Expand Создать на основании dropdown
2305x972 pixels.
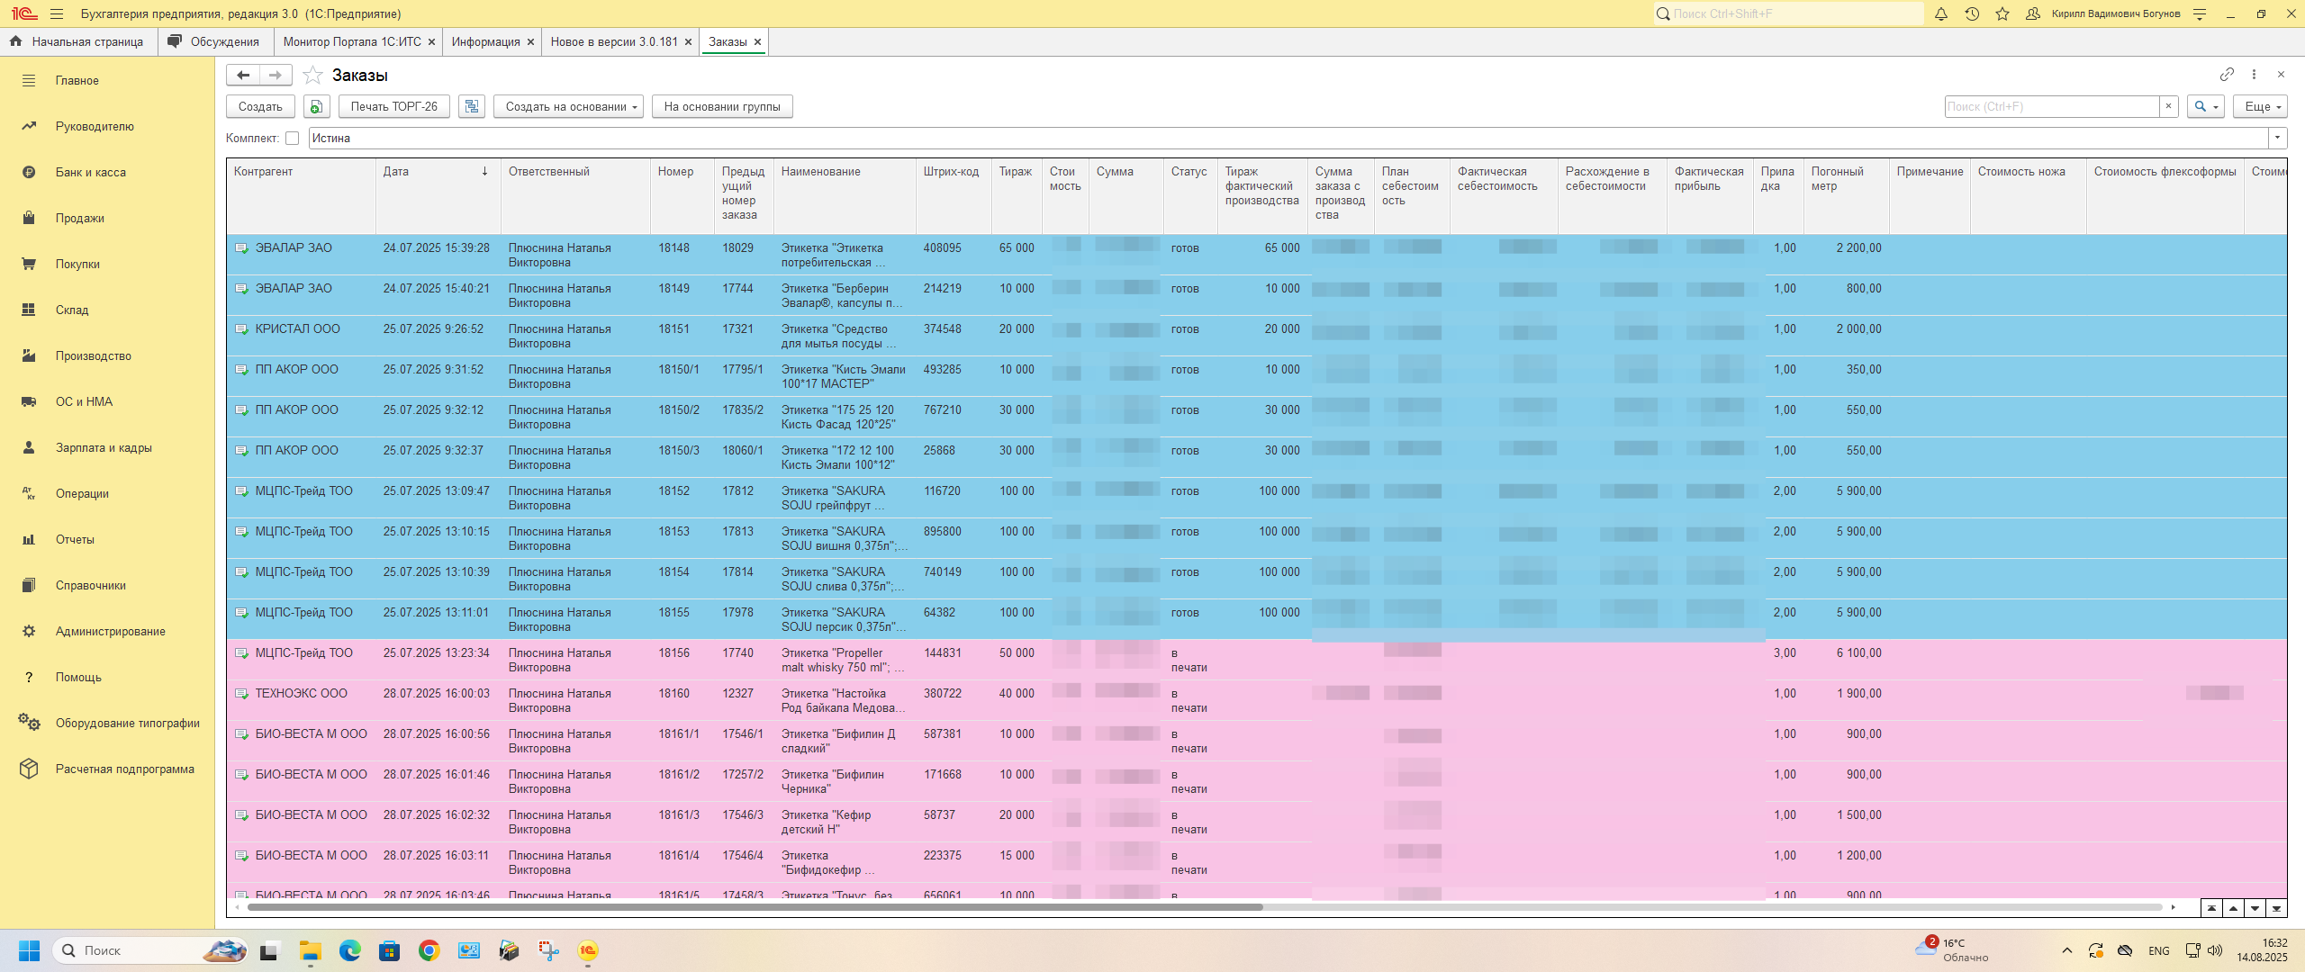click(x=568, y=106)
